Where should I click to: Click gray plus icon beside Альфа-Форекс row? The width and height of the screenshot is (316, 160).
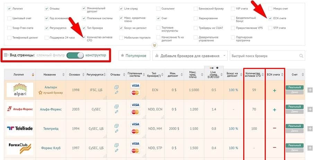pos(310,109)
